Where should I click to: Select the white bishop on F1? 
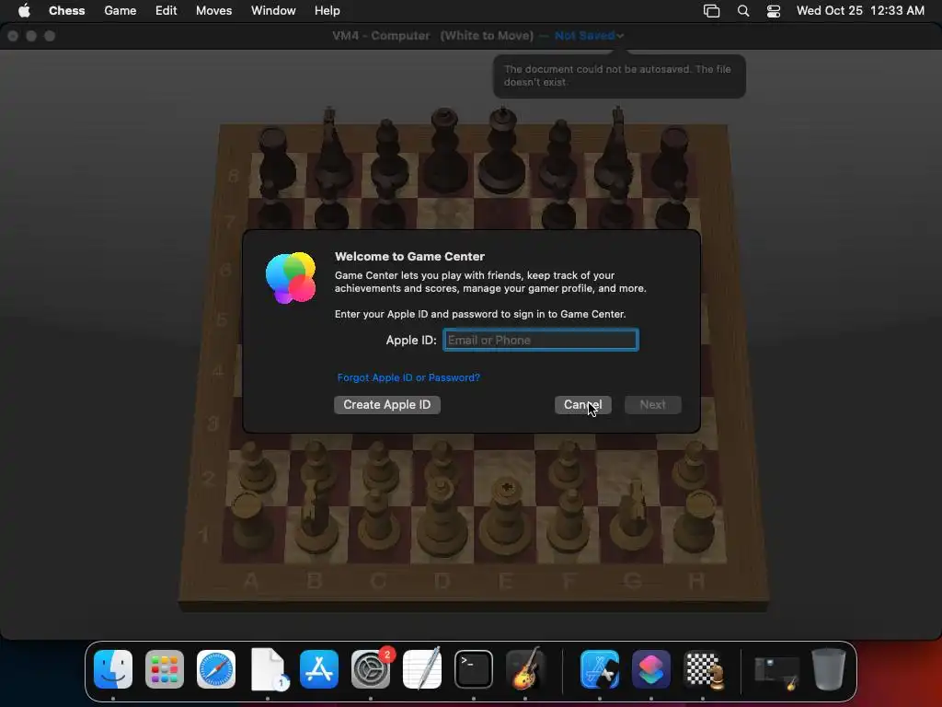pos(569,521)
